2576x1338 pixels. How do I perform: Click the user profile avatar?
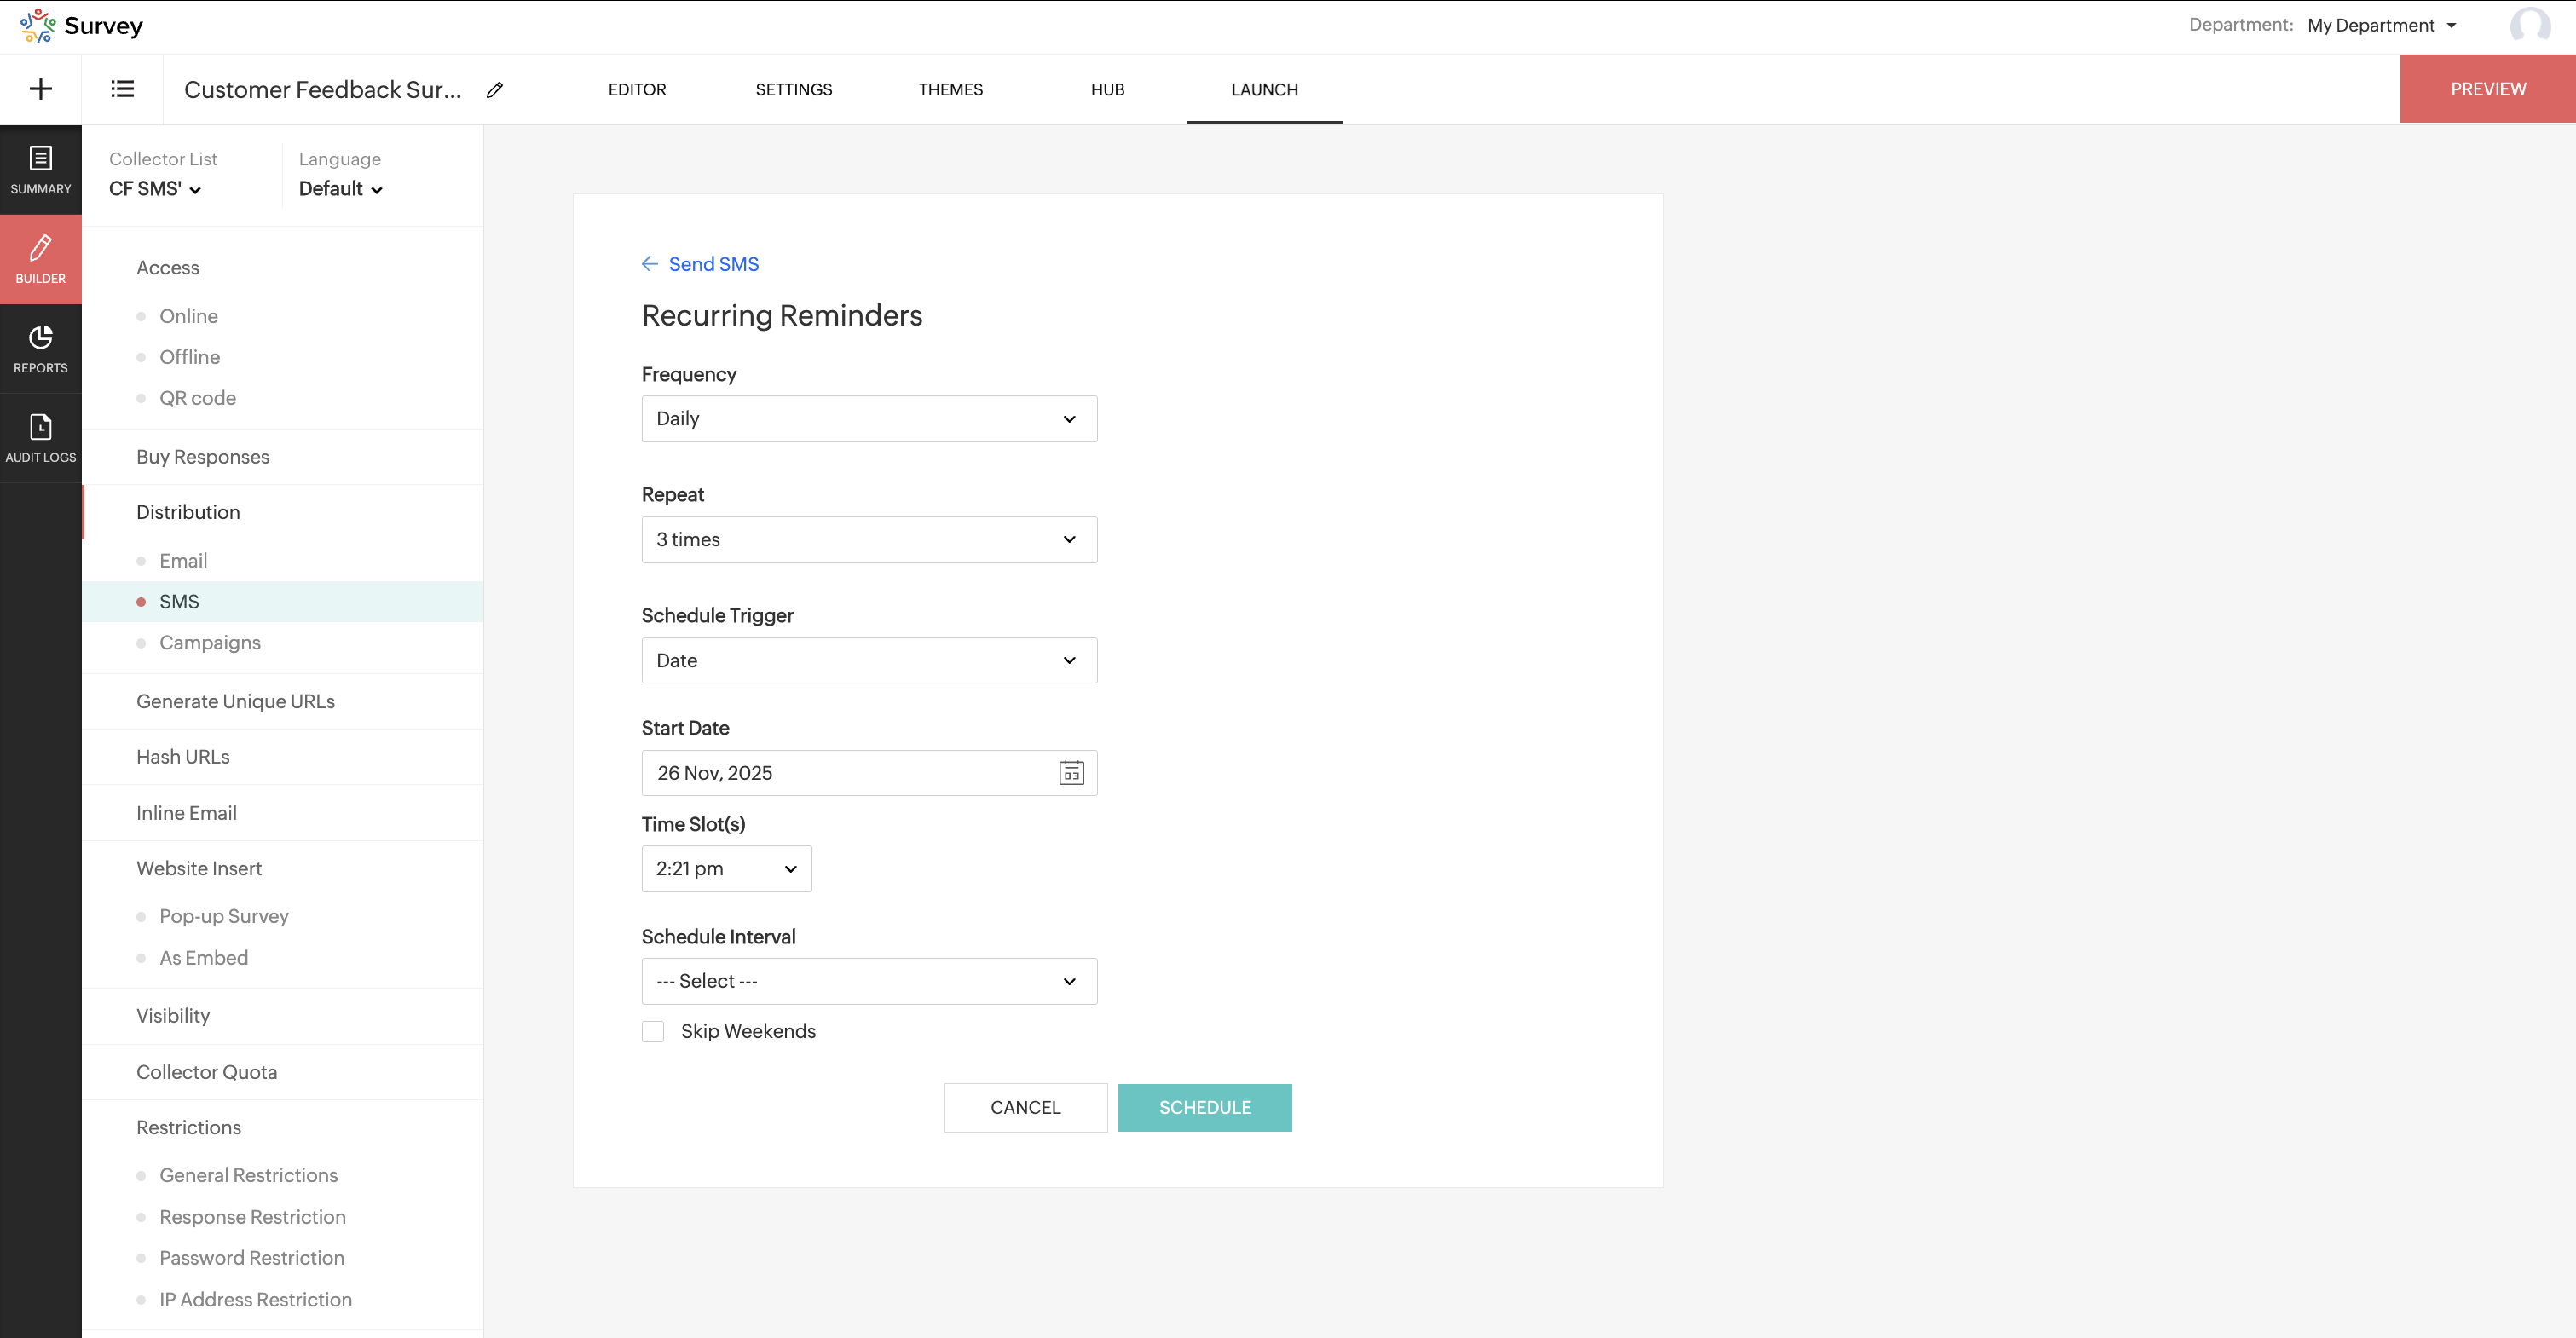pos(2529,25)
